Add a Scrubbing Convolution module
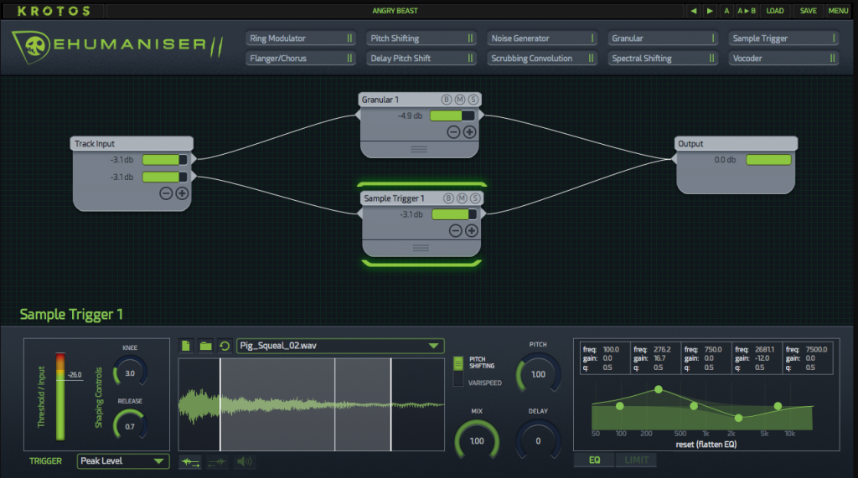This screenshot has width=858, height=478. coord(542,58)
